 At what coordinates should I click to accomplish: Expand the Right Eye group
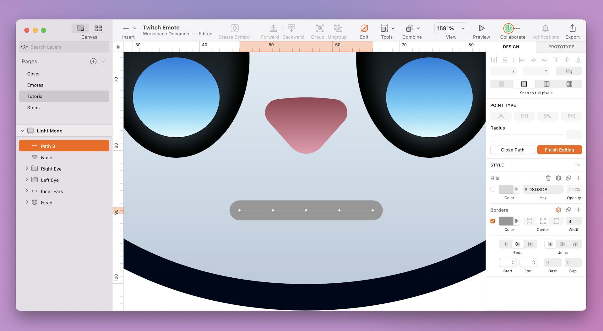click(x=27, y=169)
